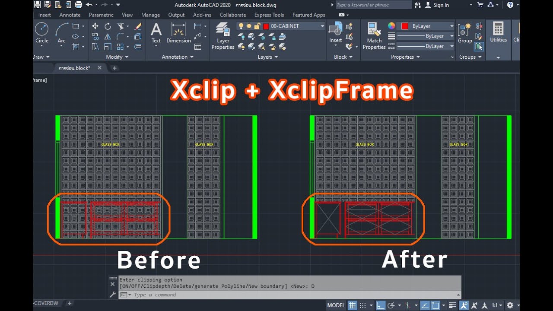This screenshot has height=311, width=553.
Task: Click the Dimension tool
Action: 178,33
